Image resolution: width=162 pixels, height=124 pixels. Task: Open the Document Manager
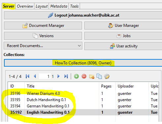click(x=43, y=26)
